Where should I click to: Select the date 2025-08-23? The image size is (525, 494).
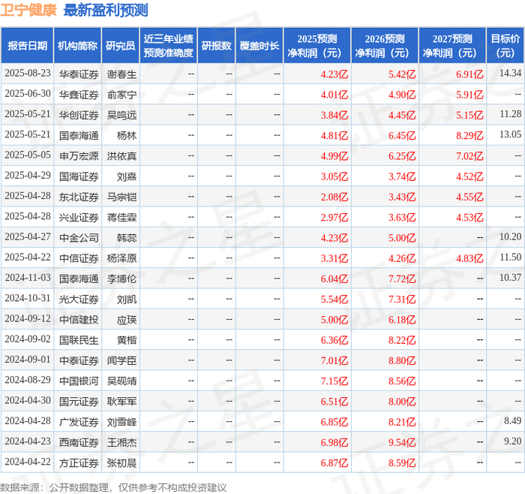click(28, 74)
